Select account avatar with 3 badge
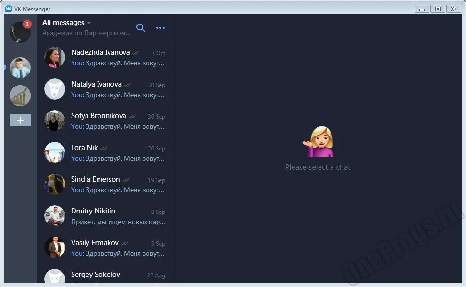Image resolution: width=466 pixels, height=287 pixels. tap(20, 32)
